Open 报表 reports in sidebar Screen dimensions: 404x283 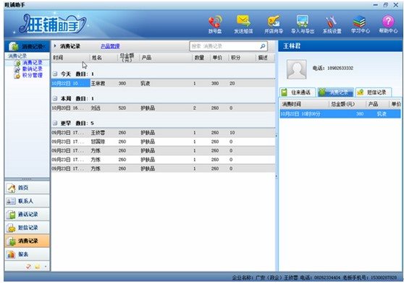[x=27, y=255]
